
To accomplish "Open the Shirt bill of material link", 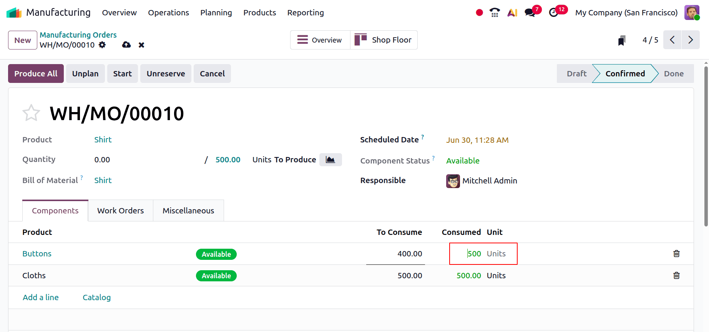I will tap(103, 180).
